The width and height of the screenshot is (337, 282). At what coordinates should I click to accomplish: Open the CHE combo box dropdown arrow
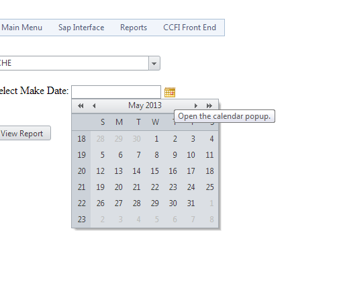tap(154, 63)
